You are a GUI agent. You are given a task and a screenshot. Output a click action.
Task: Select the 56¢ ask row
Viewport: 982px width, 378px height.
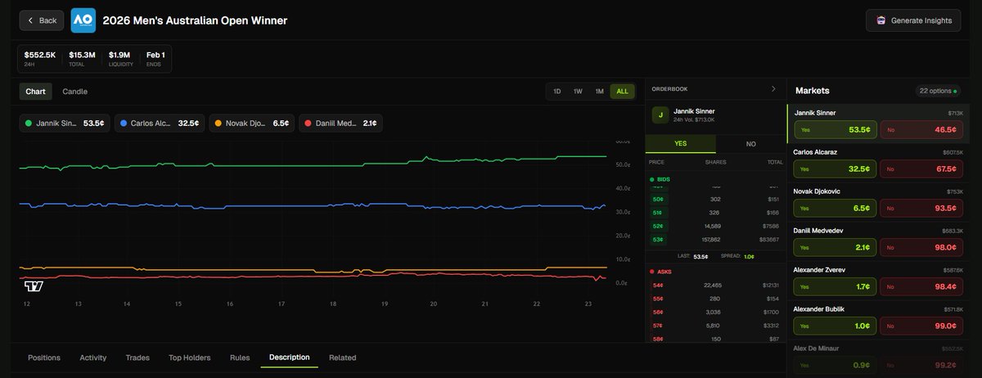[716, 312]
